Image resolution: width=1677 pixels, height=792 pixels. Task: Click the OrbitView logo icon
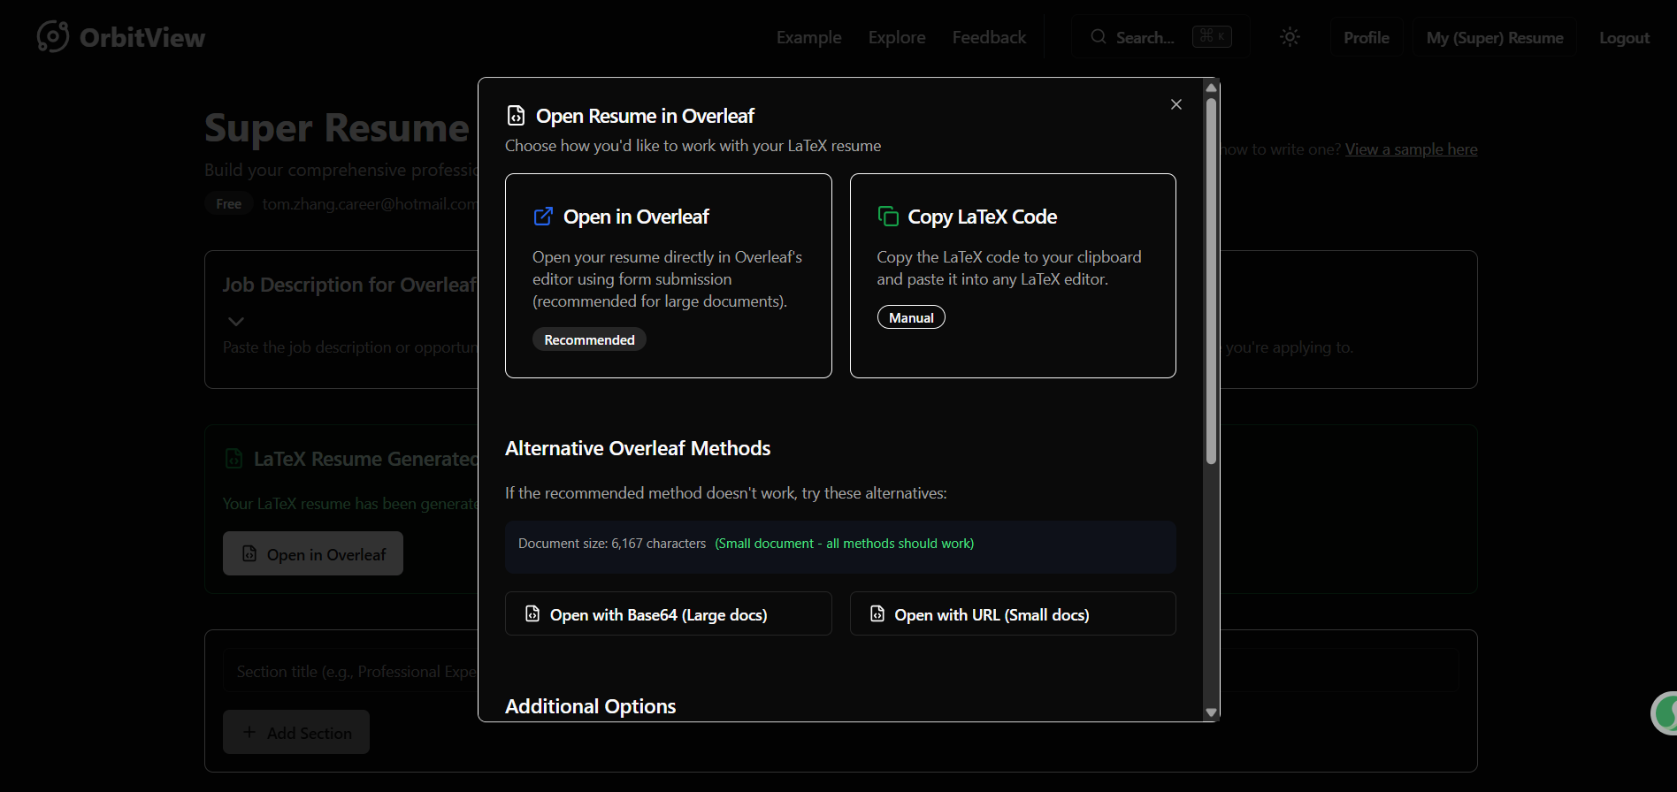pyautogui.click(x=53, y=36)
